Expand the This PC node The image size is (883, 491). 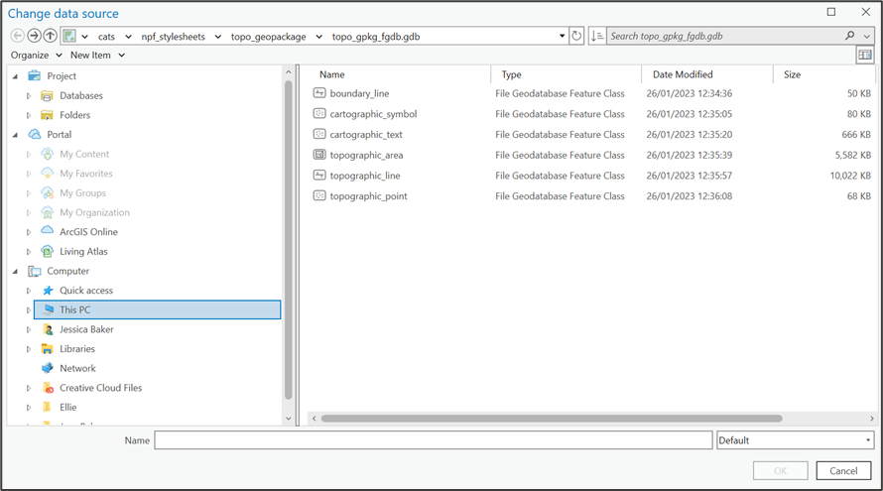click(x=28, y=310)
